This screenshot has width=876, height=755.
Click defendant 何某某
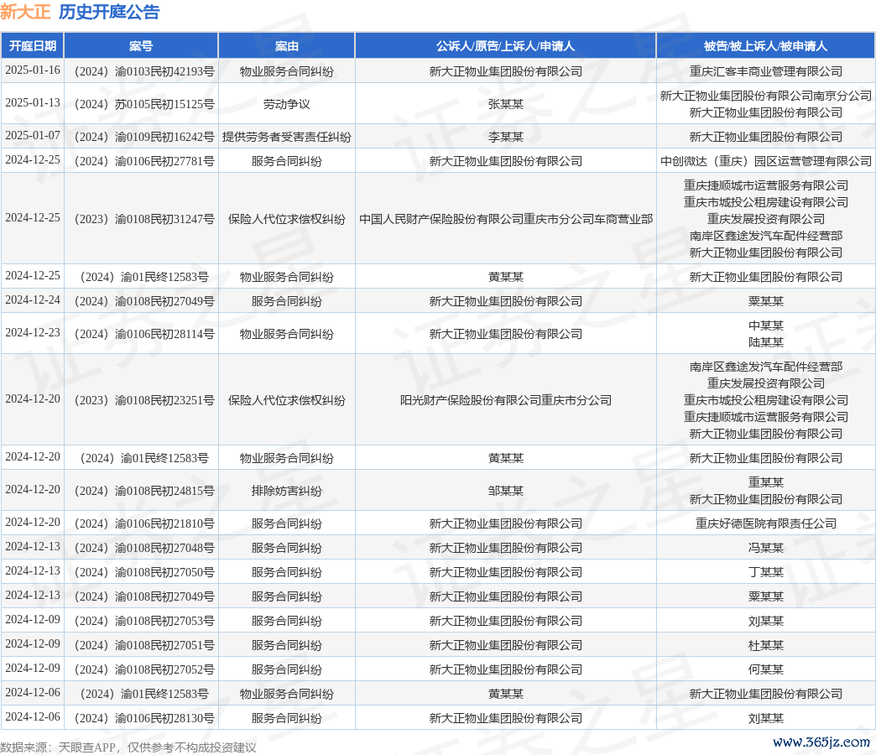(x=765, y=669)
